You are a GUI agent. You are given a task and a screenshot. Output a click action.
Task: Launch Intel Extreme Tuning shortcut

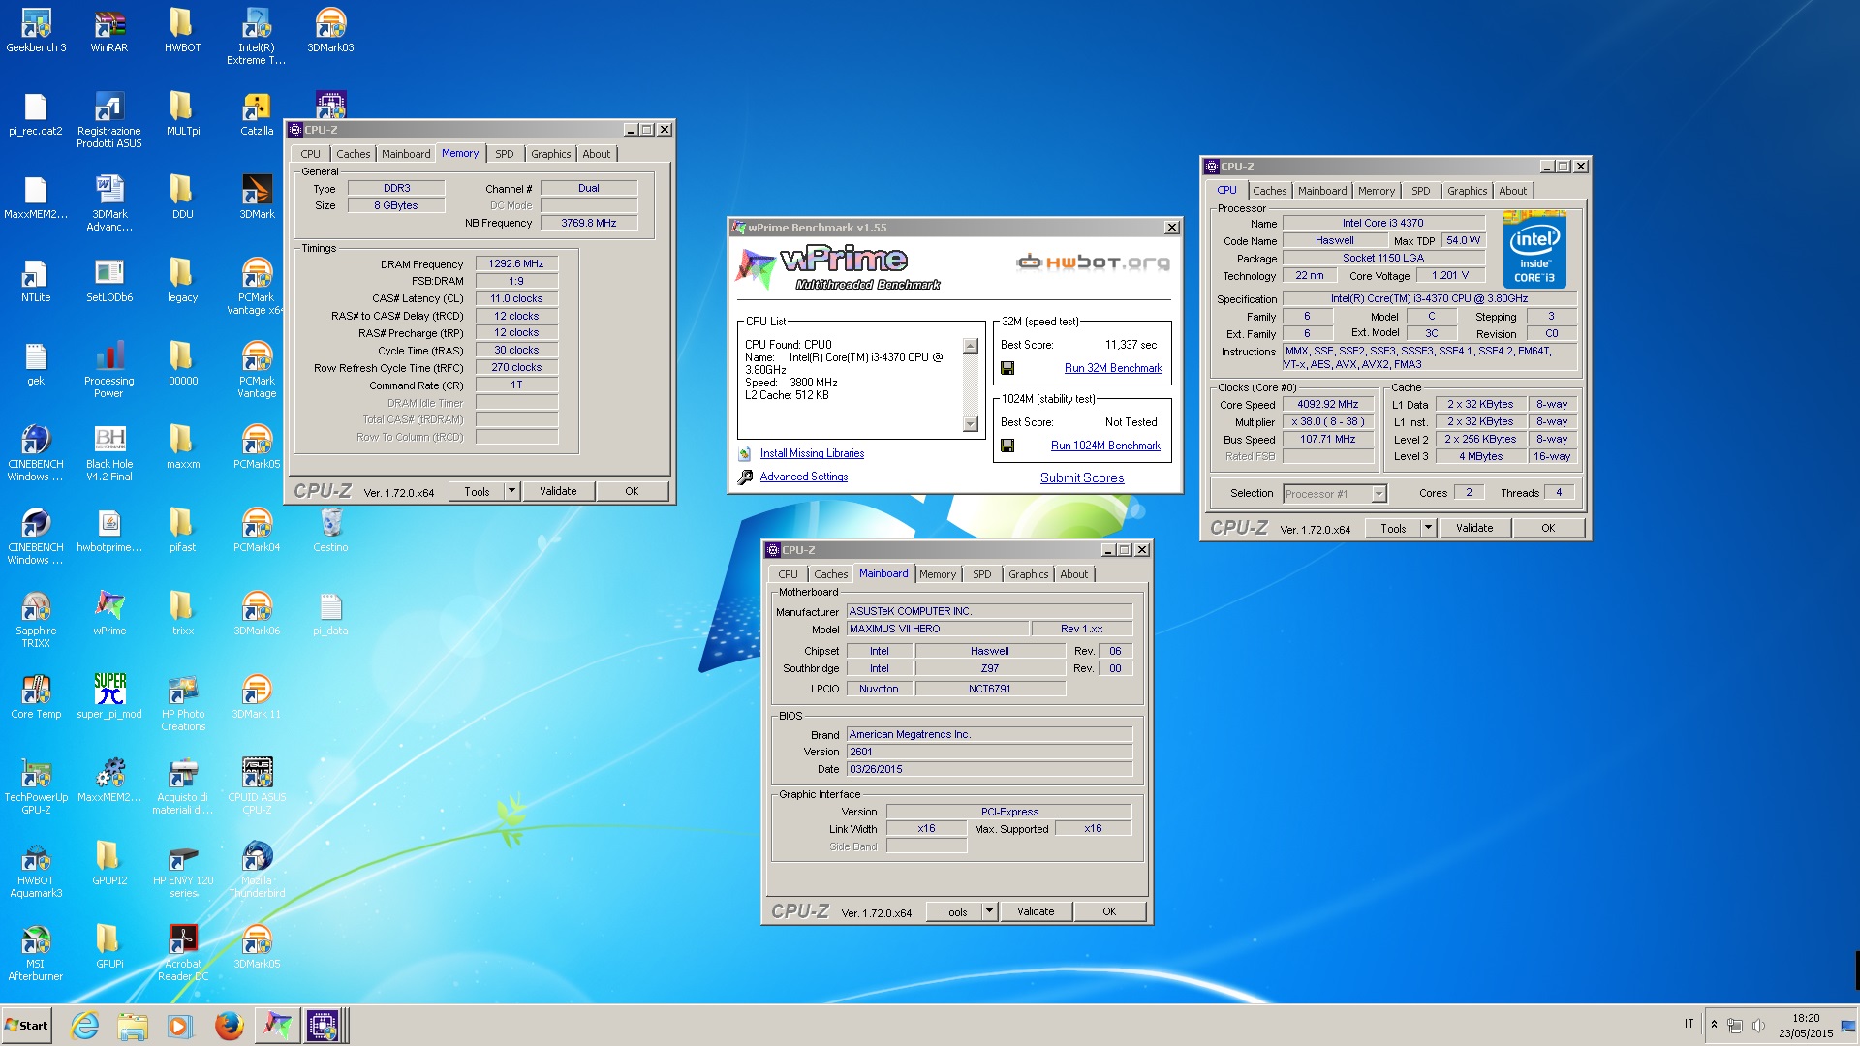click(256, 36)
